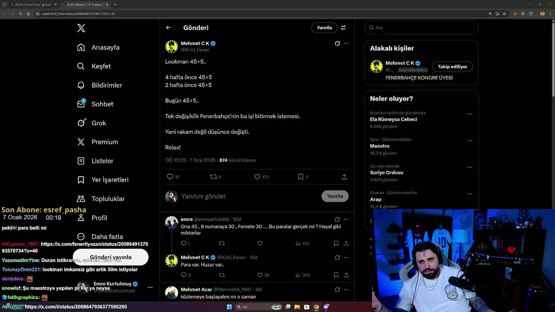Image resolution: width=555 pixels, height=312 pixels.
Task: Bookmark the 'Para var. Huzur var..' reply
Action: (x=336, y=275)
